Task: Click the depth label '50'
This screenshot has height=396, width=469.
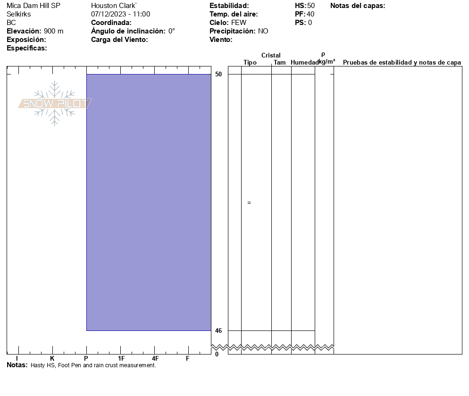Action: (218, 74)
